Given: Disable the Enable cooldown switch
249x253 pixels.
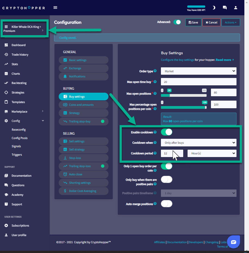Looking at the screenshot, I should click(166, 132).
